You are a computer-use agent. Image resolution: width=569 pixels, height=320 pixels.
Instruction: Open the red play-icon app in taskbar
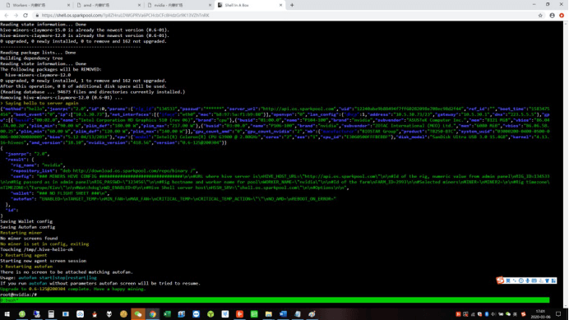click(x=240, y=313)
